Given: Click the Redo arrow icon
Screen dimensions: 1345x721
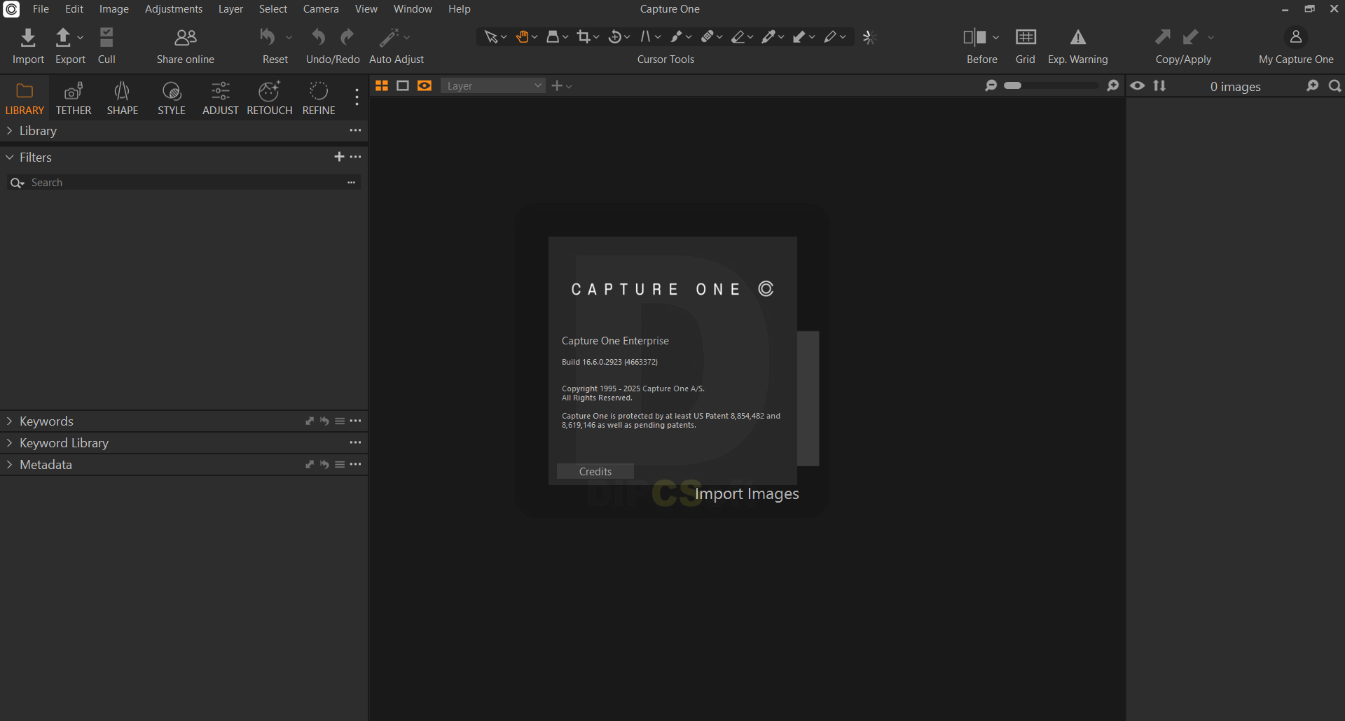Looking at the screenshot, I should 347,37.
